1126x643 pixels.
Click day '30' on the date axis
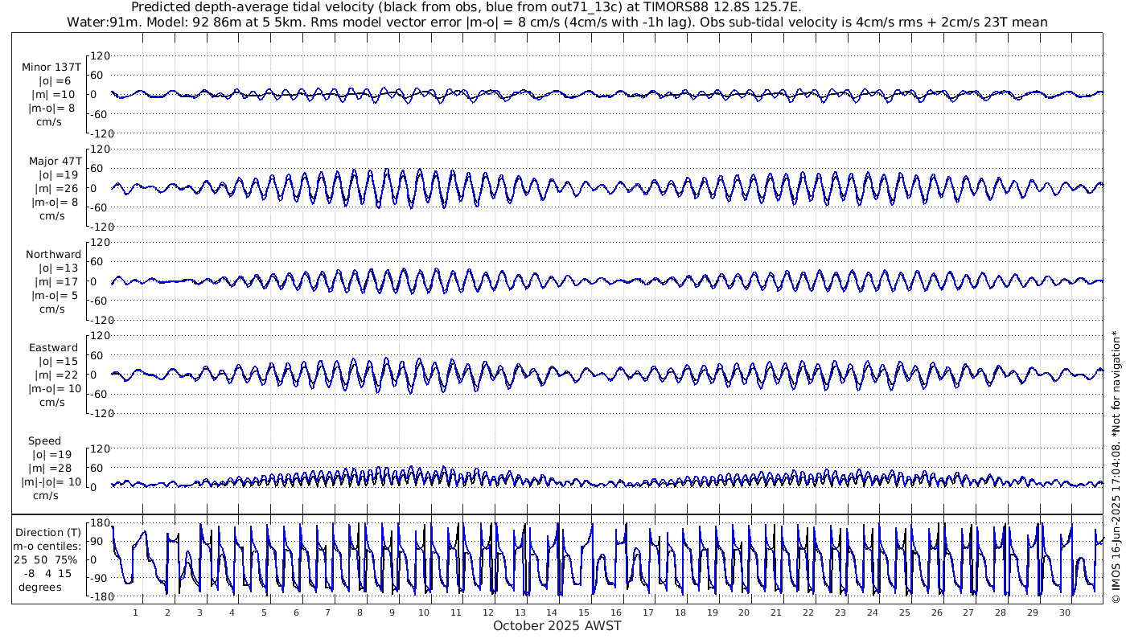point(1064,612)
